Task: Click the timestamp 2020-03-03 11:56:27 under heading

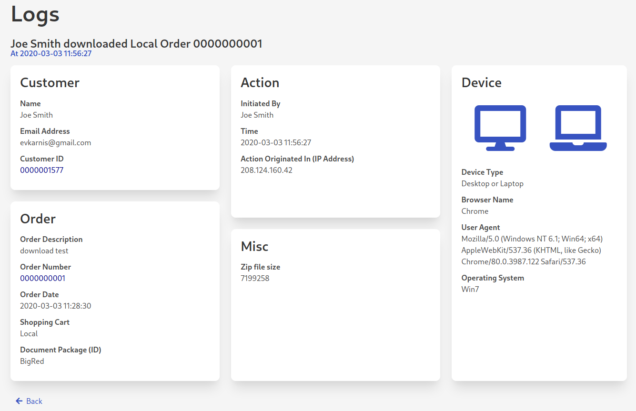Action: 51,54
